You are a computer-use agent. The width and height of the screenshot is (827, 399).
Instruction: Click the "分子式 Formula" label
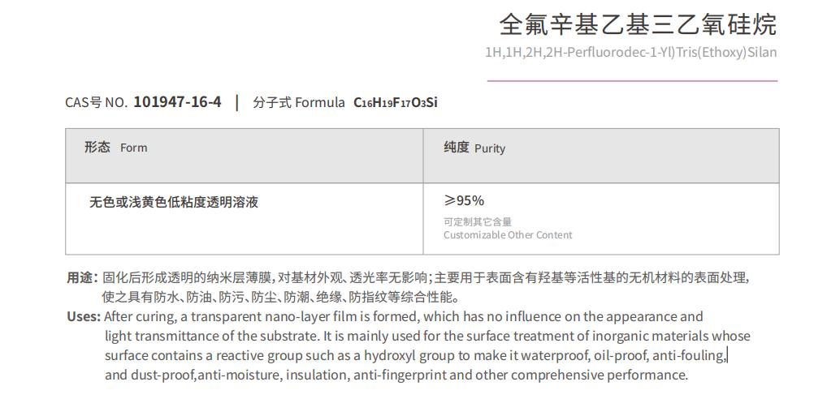tap(299, 103)
